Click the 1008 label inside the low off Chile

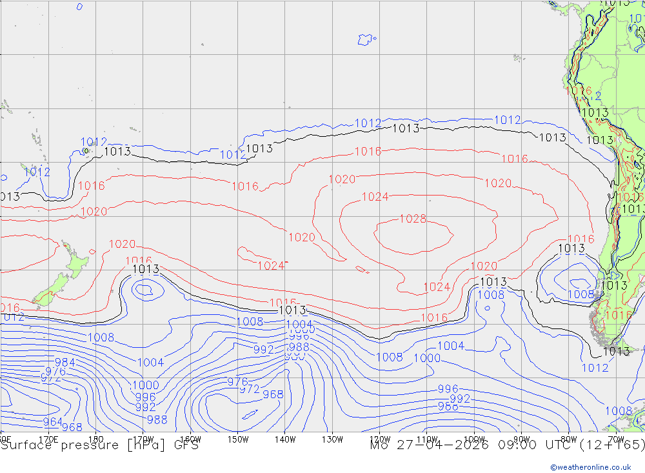click(x=581, y=294)
